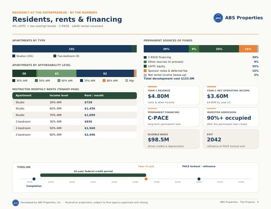
Task: Click the small ABS logo in footer
Action: tap(16, 203)
